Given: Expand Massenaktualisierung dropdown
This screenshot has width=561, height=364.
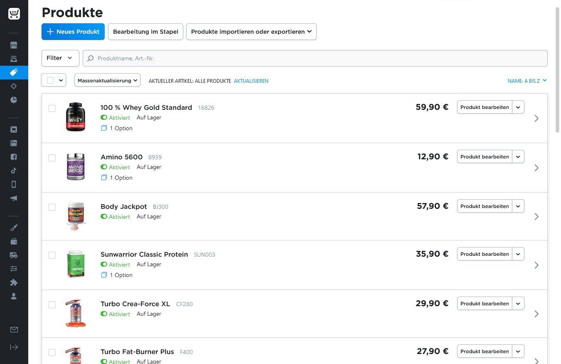Looking at the screenshot, I should coord(107,80).
